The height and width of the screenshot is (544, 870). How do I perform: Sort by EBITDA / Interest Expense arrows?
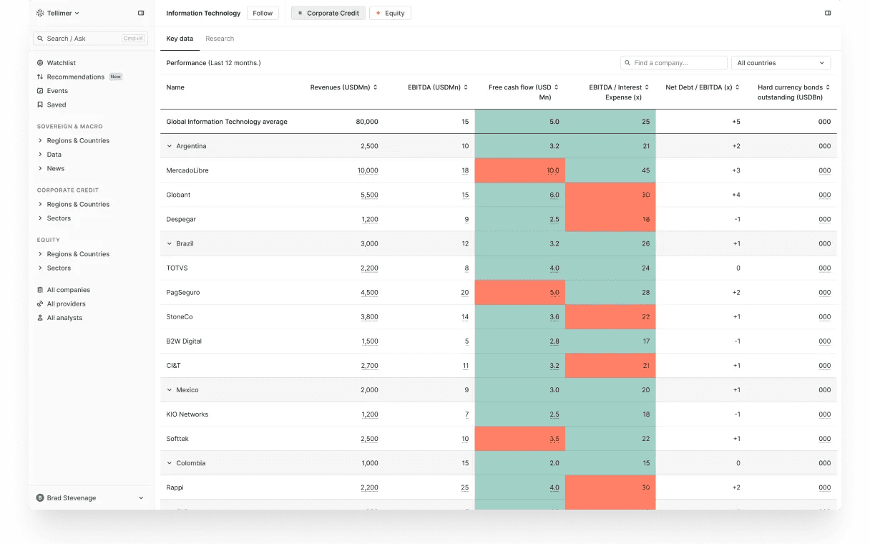(647, 87)
